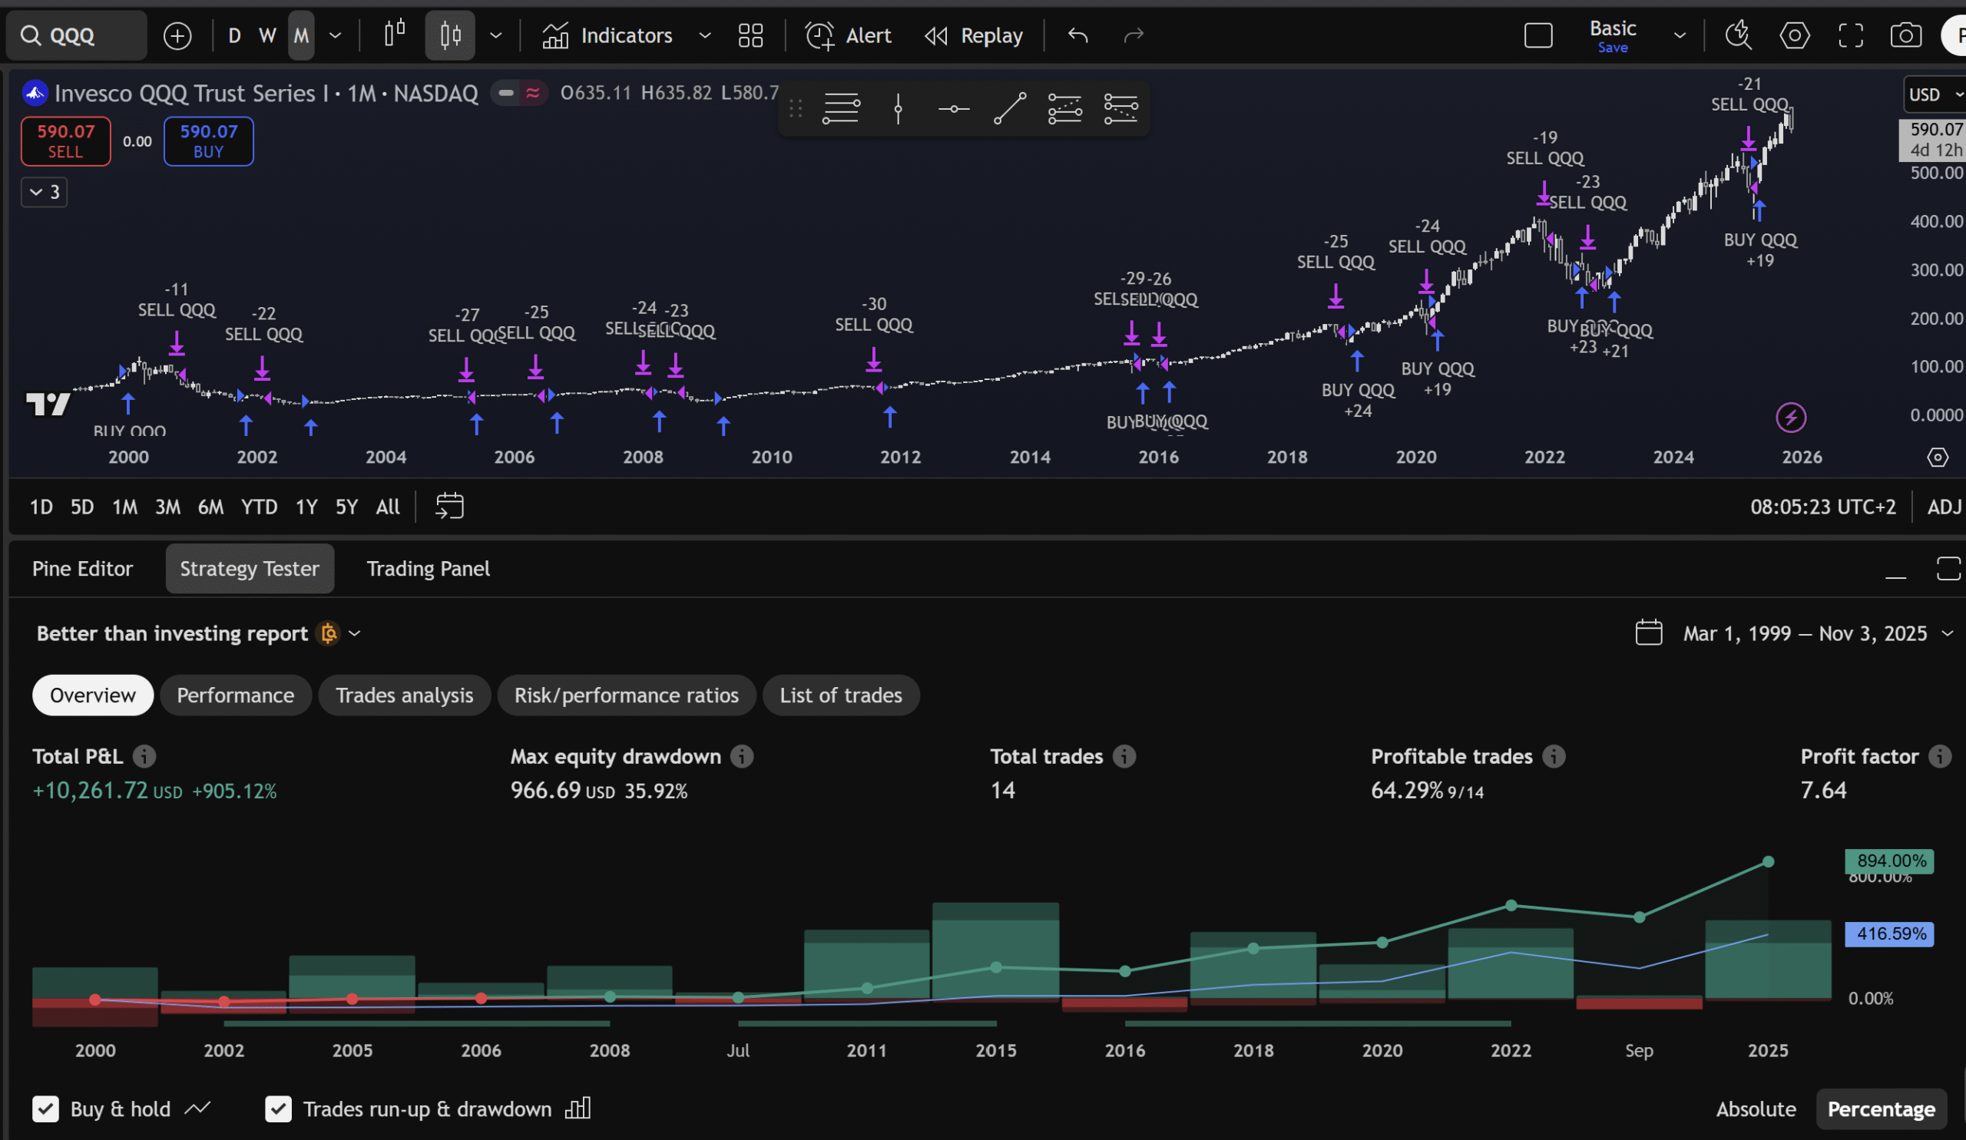
Task: Open chart settings hexagon icon
Action: [1793, 36]
